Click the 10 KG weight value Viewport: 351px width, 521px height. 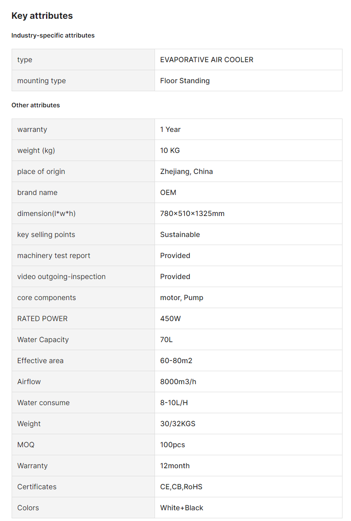click(x=170, y=151)
